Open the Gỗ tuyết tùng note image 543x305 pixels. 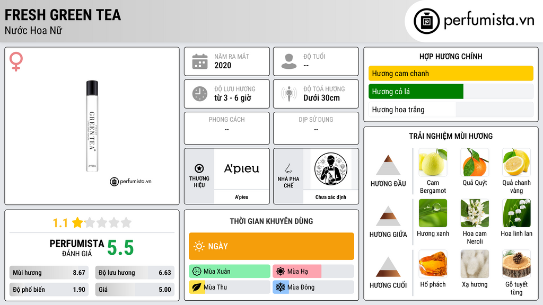click(x=516, y=264)
